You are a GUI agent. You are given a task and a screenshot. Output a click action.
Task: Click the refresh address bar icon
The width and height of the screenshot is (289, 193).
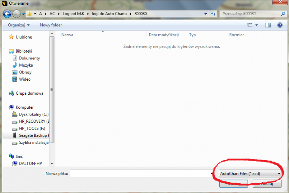[x=214, y=14]
